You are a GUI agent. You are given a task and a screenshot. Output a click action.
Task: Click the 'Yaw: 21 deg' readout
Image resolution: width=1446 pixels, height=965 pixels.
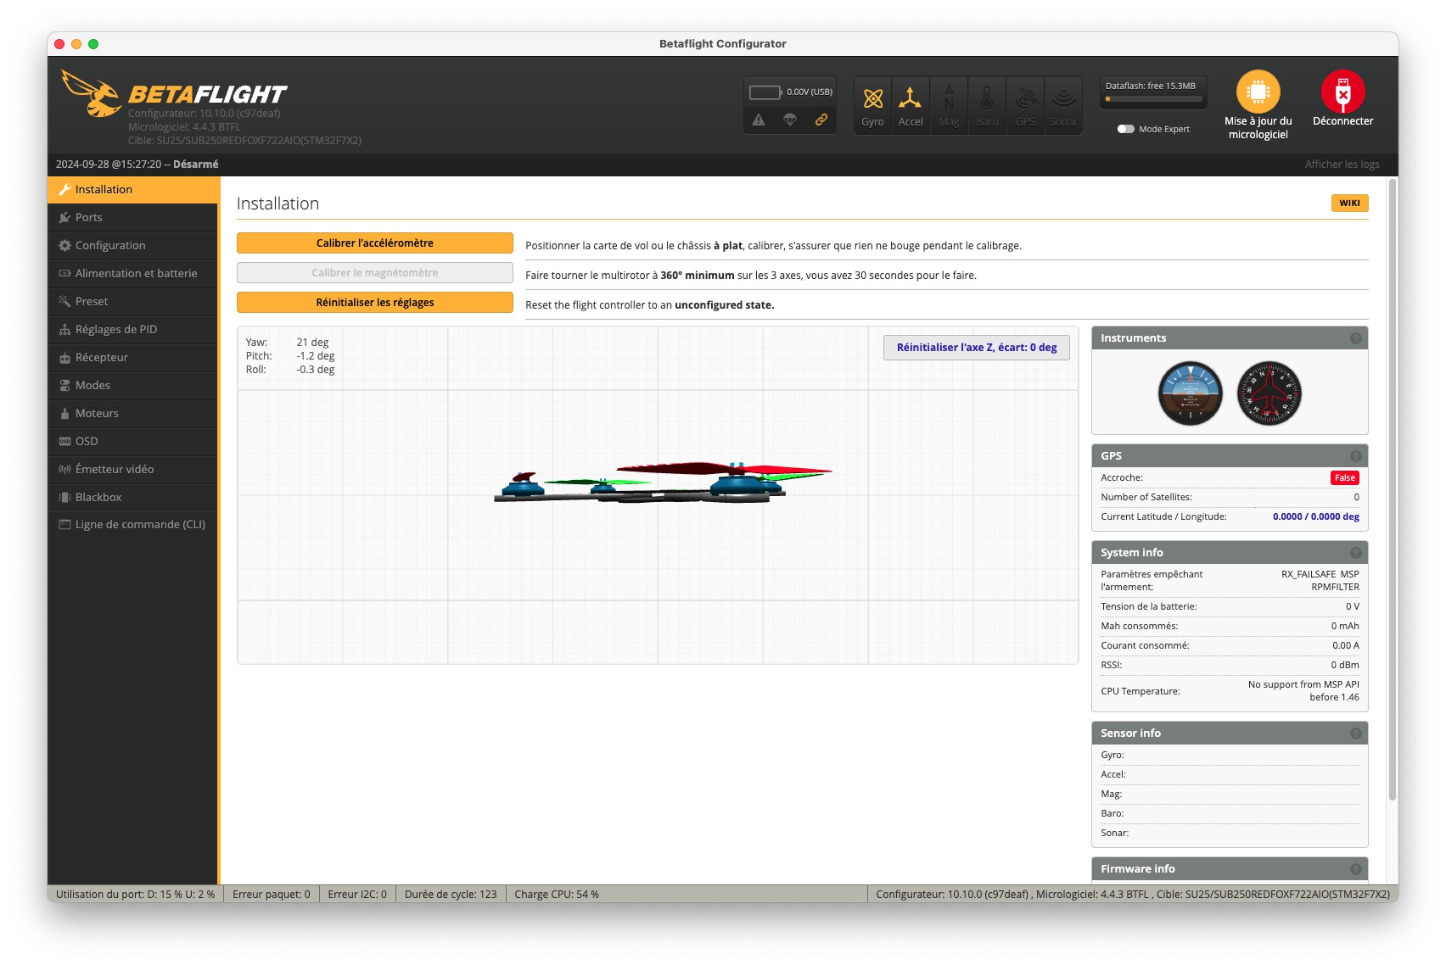[289, 343]
